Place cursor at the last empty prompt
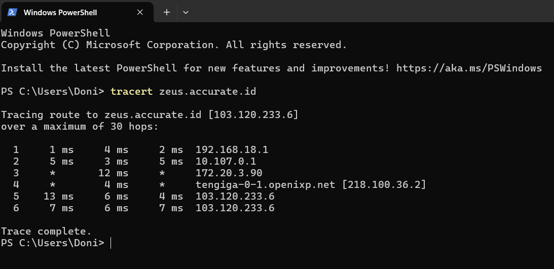The image size is (554, 269). 110,243
